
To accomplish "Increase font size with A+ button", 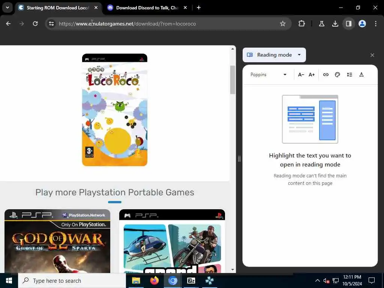I will [312, 75].
